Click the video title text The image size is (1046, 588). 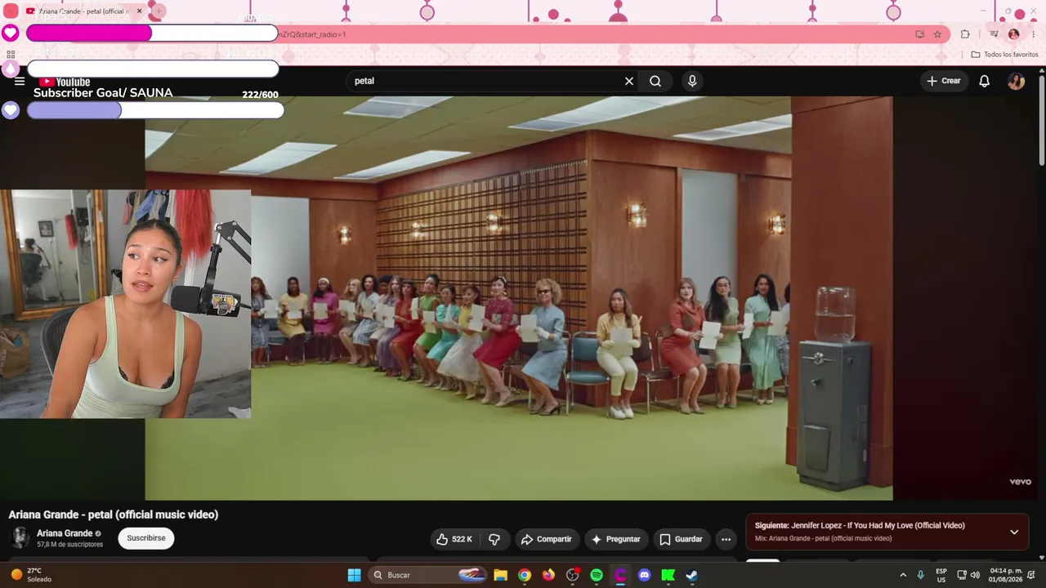[114, 514]
